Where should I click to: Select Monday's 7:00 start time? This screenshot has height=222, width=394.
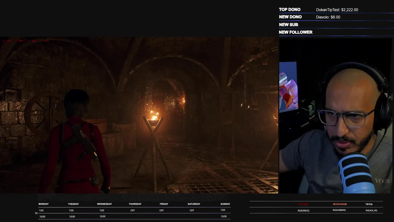pyautogui.click(x=41, y=210)
